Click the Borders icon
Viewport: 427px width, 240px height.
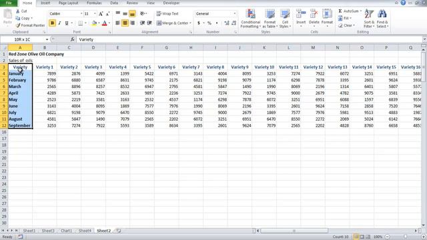80,23
